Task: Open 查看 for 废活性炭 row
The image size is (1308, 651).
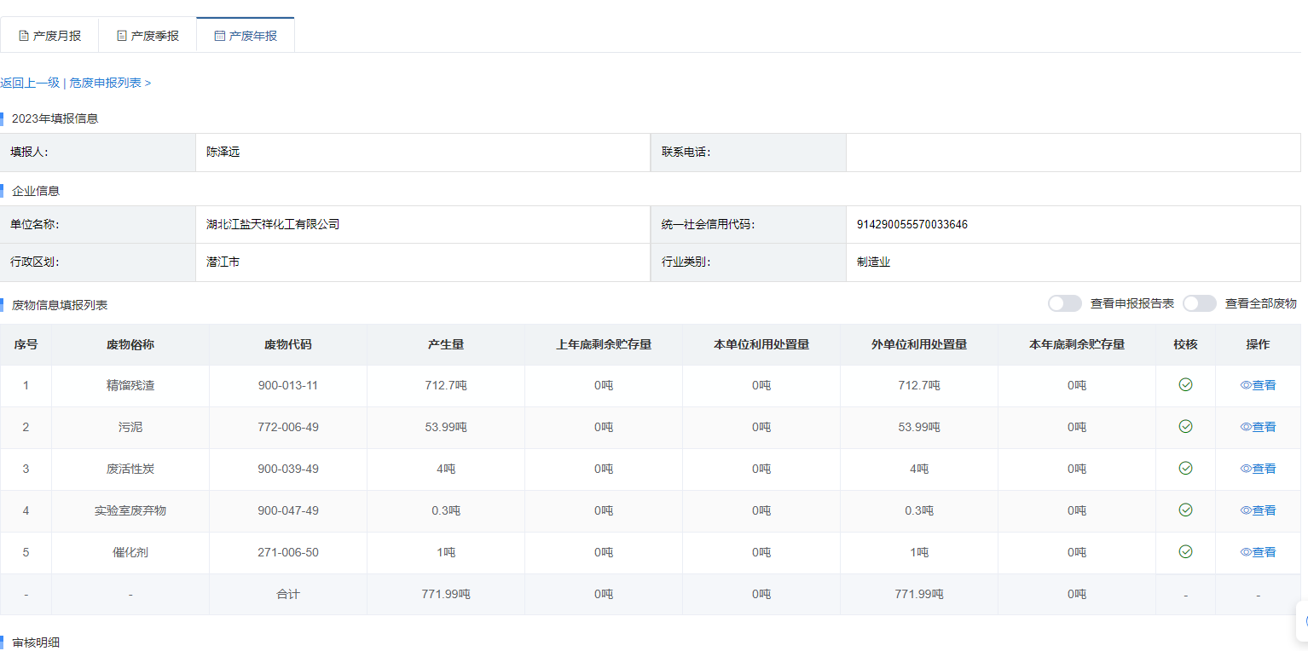Action: pyautogui.click(x=1258, y=469)
